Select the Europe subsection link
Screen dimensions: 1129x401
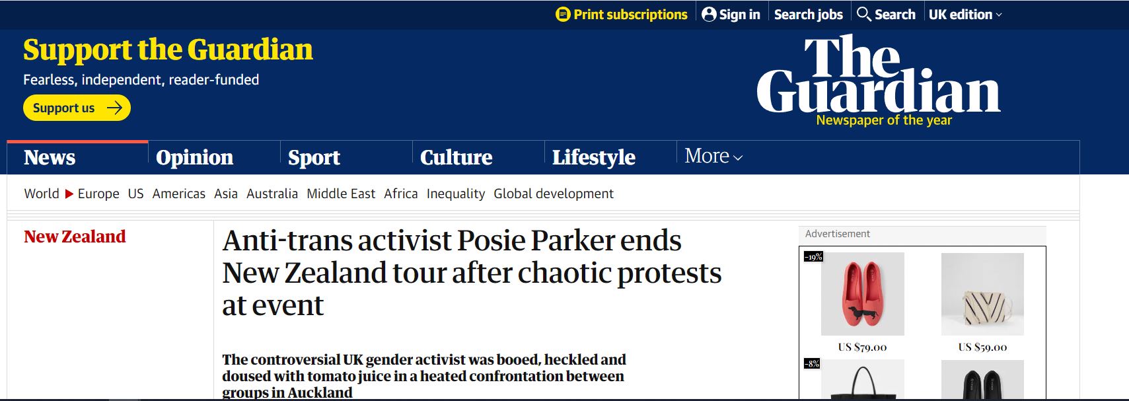[x=98, y=194]
